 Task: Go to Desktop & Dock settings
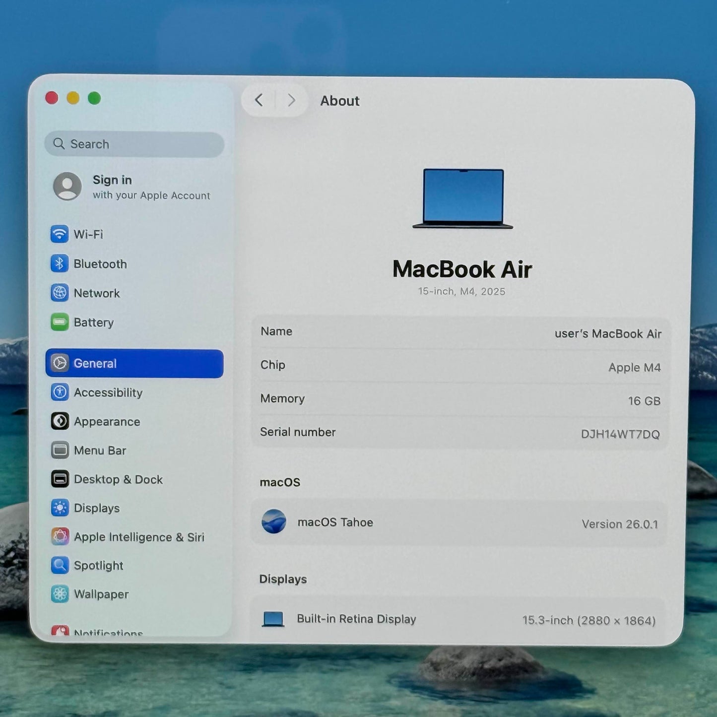[x=118, y=479]
